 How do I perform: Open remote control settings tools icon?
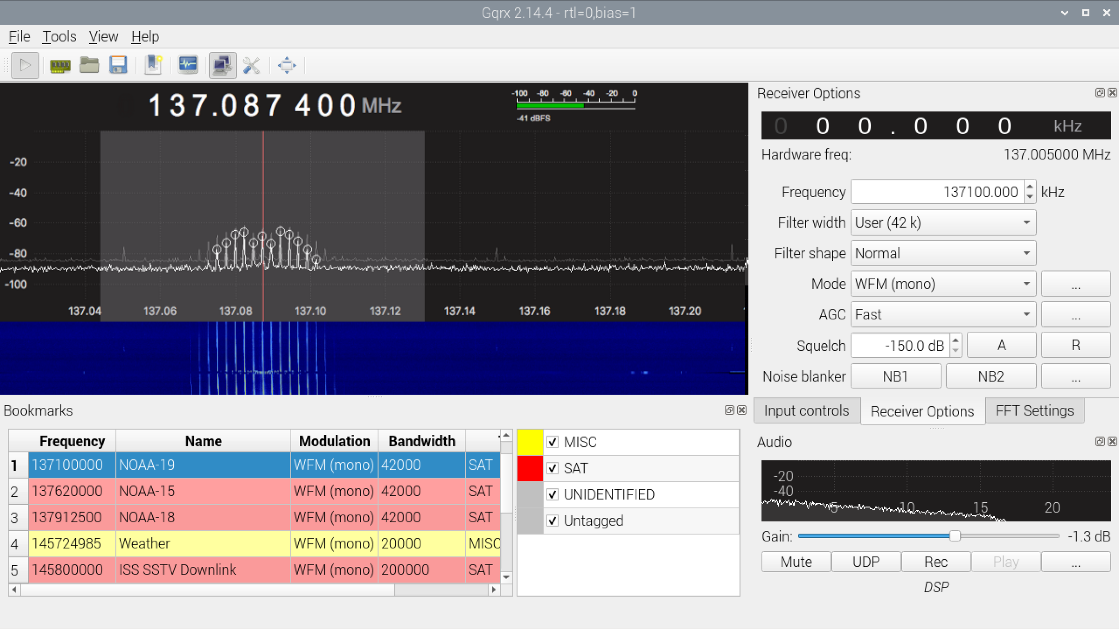point(252,65)
